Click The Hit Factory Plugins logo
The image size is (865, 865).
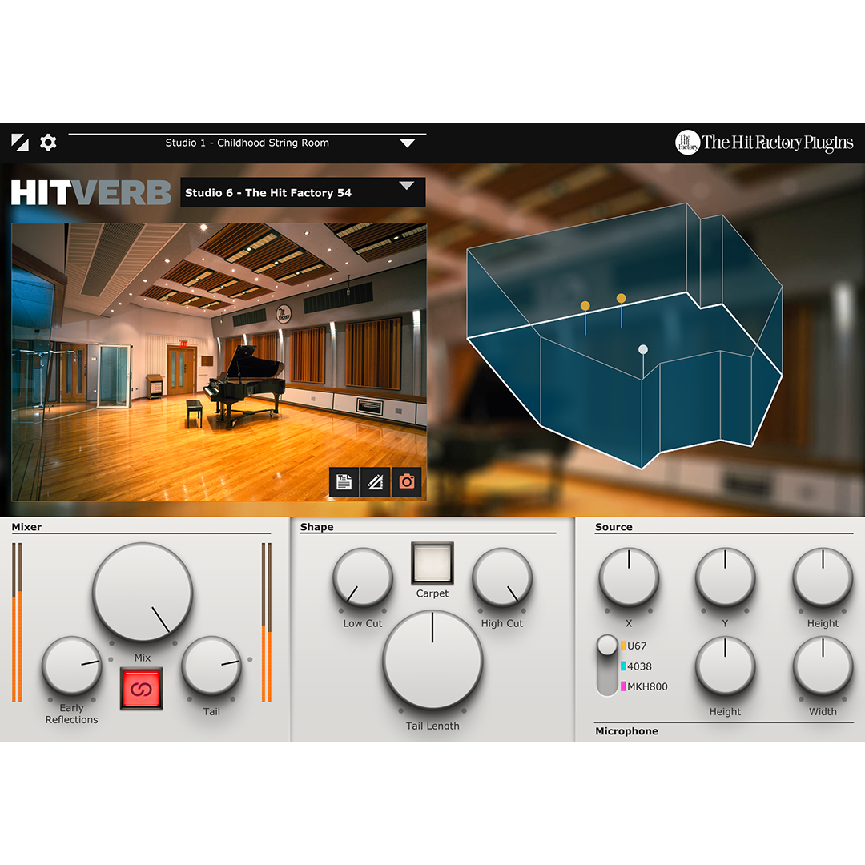(764, 143)
